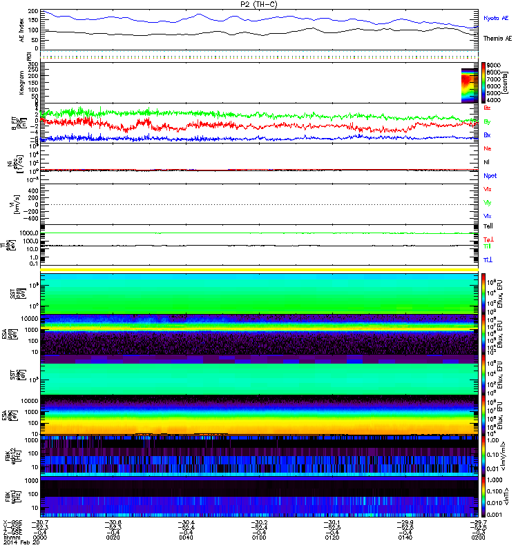The height and width of the screenshot is (552, 518).
Task: Click the red Vix velocity label
Action: (488, 189)
